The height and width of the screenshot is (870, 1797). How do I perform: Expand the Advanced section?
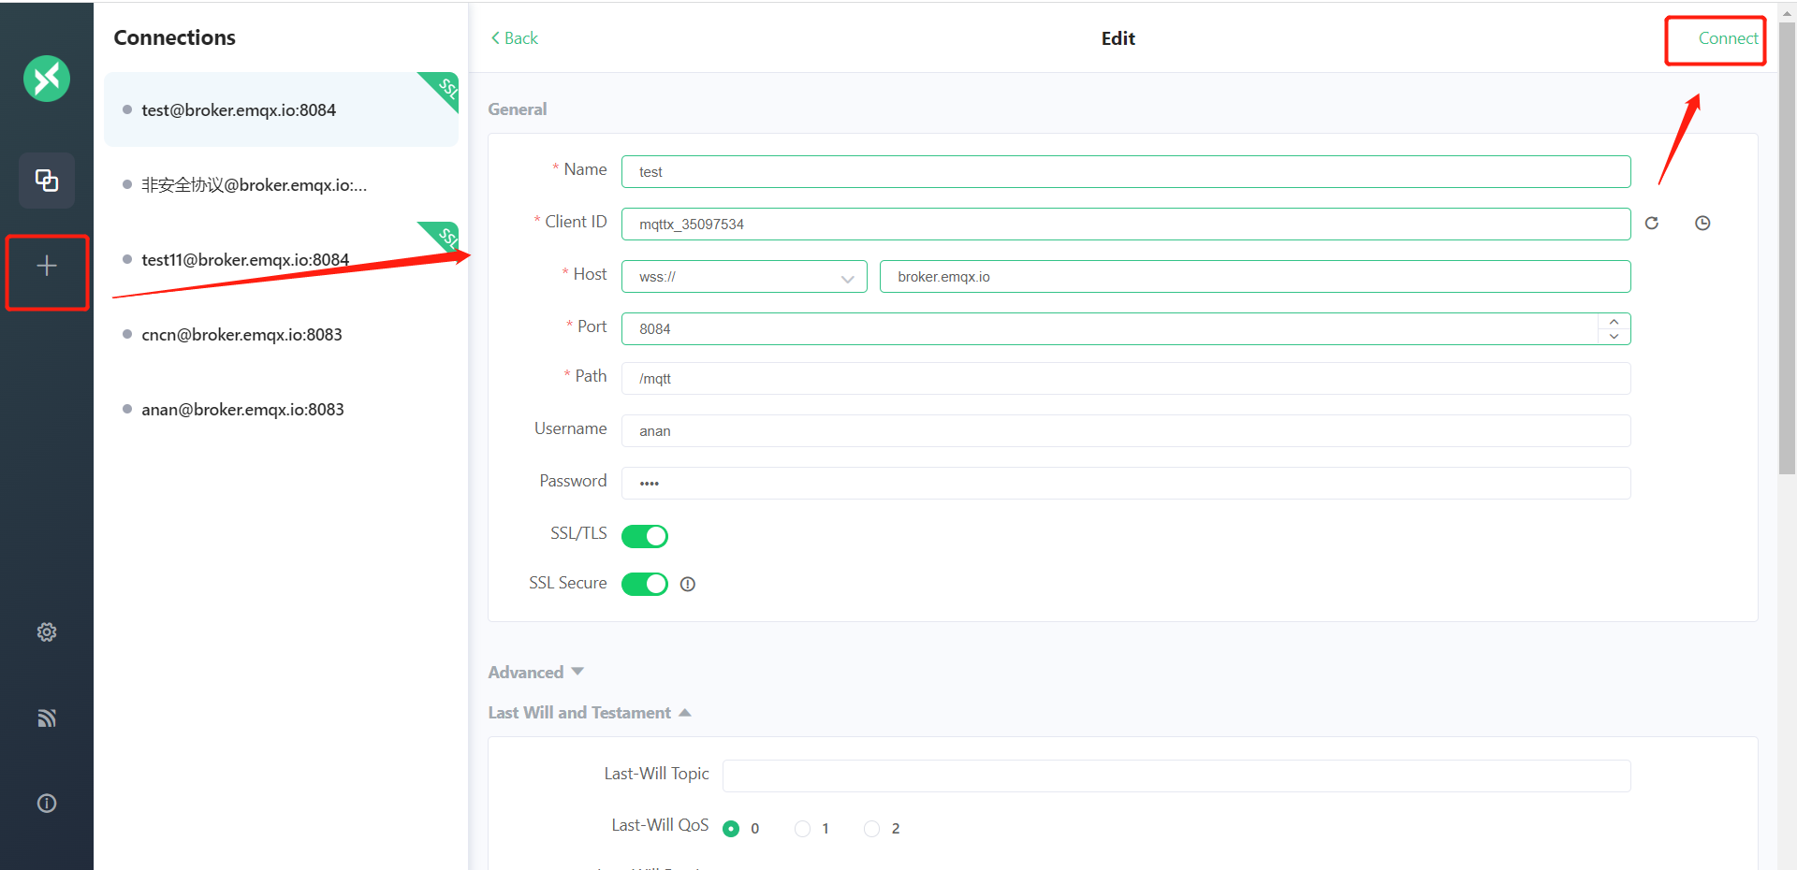[536, 673]
